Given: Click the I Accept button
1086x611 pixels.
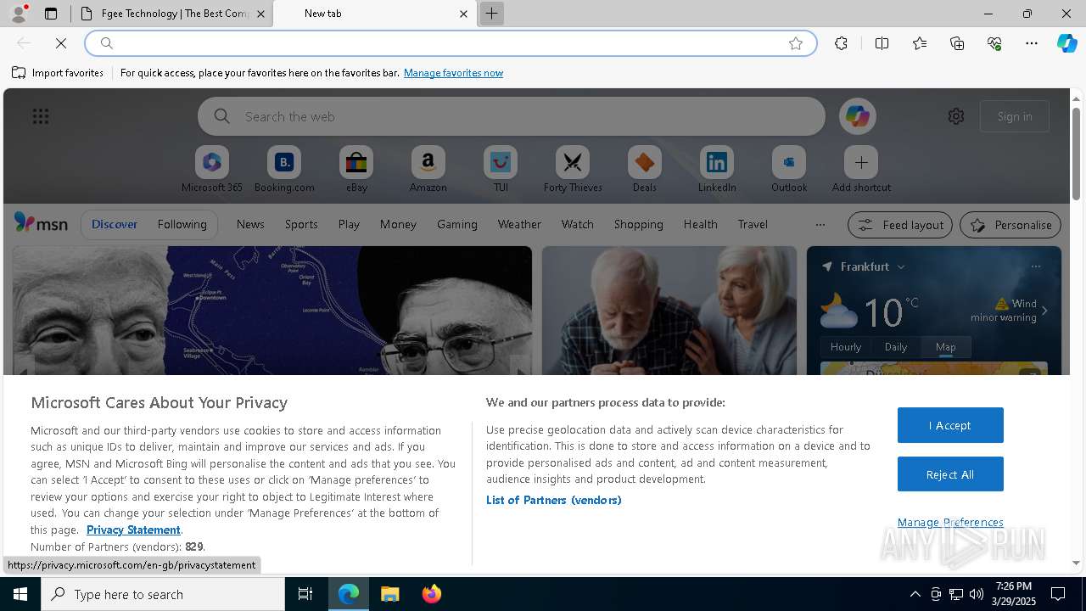Looking at the screenshot, I should tap(950, 425).
